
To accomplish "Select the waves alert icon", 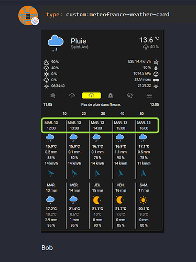I will tap(149, 95).
